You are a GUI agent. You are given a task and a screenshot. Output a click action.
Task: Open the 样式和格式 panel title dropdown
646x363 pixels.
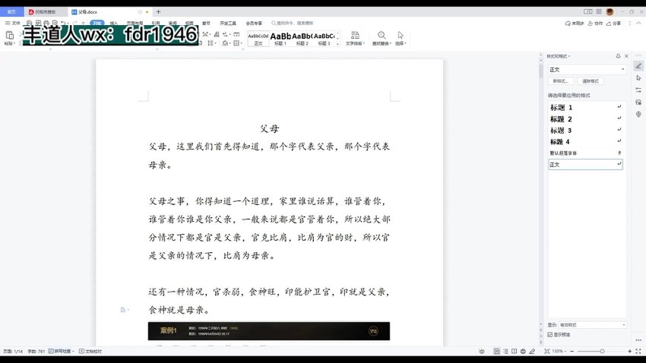tap(559, 56)
